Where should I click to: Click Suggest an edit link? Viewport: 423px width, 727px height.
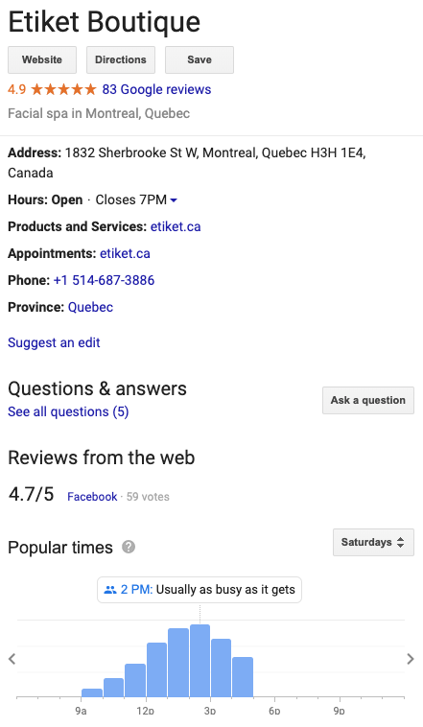coord(54,342)
